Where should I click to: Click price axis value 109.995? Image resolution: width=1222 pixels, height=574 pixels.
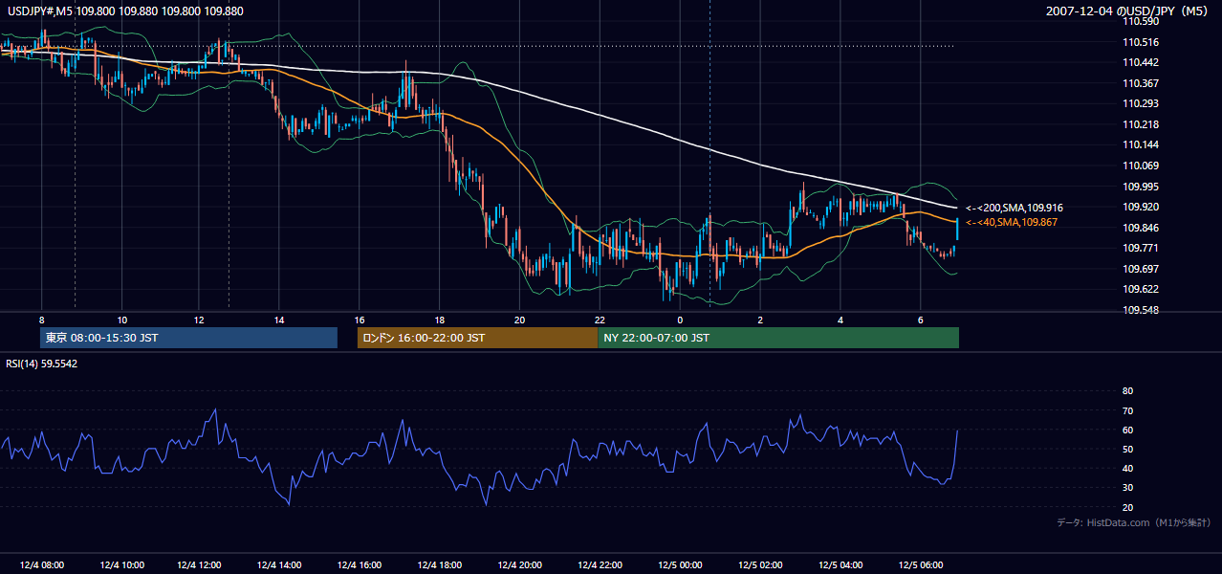pyautogui.click(x=1142, y=187)
